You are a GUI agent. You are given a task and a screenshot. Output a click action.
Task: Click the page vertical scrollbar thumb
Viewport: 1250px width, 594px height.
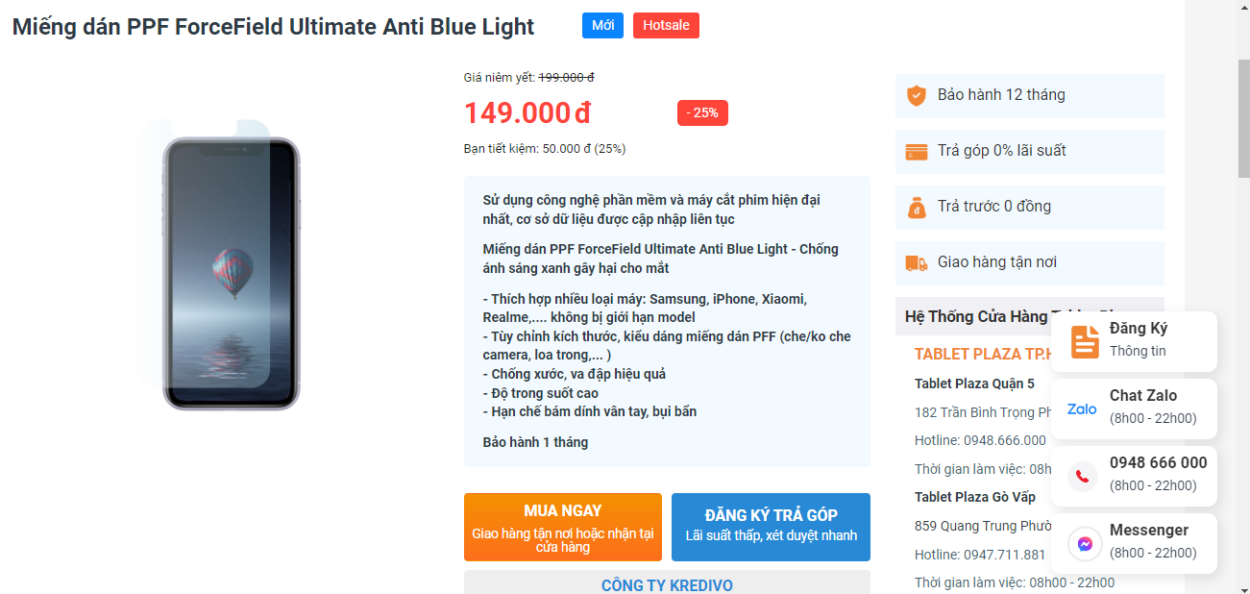(x=1243, y=119)
